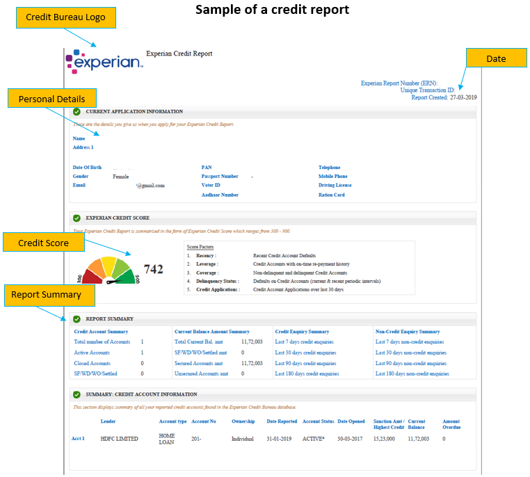
Task: Click green check beside Summary: Credit Account Information
Action: 77,394
